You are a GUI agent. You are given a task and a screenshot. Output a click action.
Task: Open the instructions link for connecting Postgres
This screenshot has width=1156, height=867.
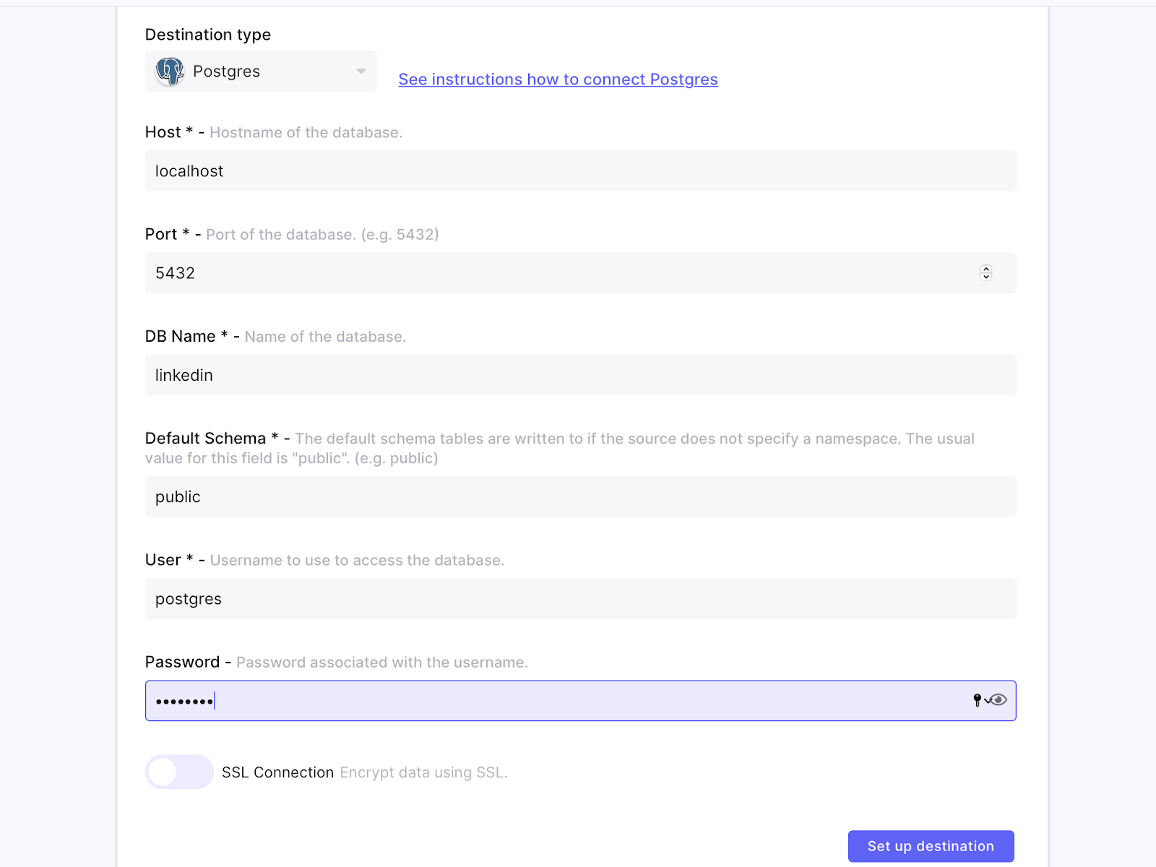click(x=558, y=79)
